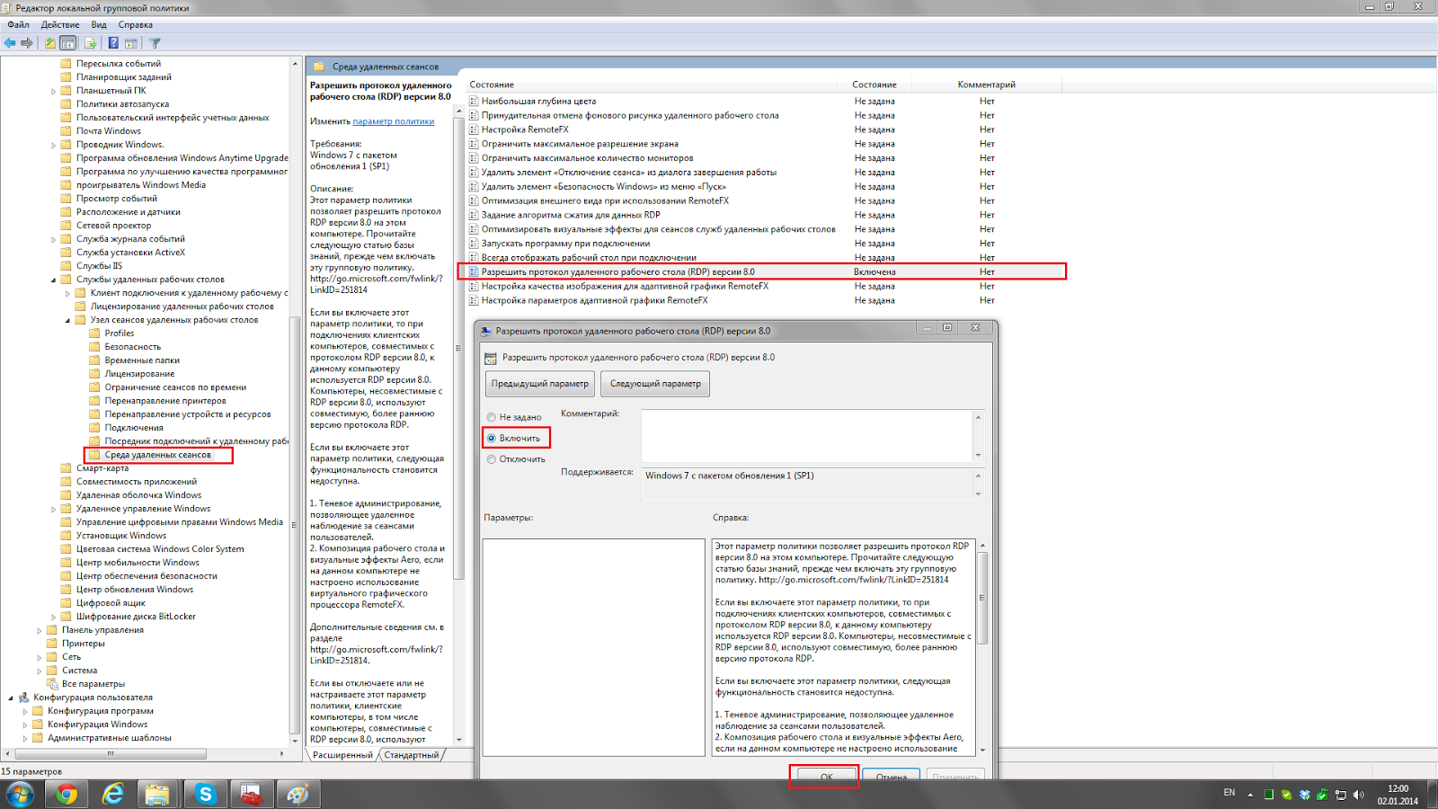Click policy icon for Наибольшая глубина цвета
This screenshot has height=809, width=1438.
click(474, 102)
